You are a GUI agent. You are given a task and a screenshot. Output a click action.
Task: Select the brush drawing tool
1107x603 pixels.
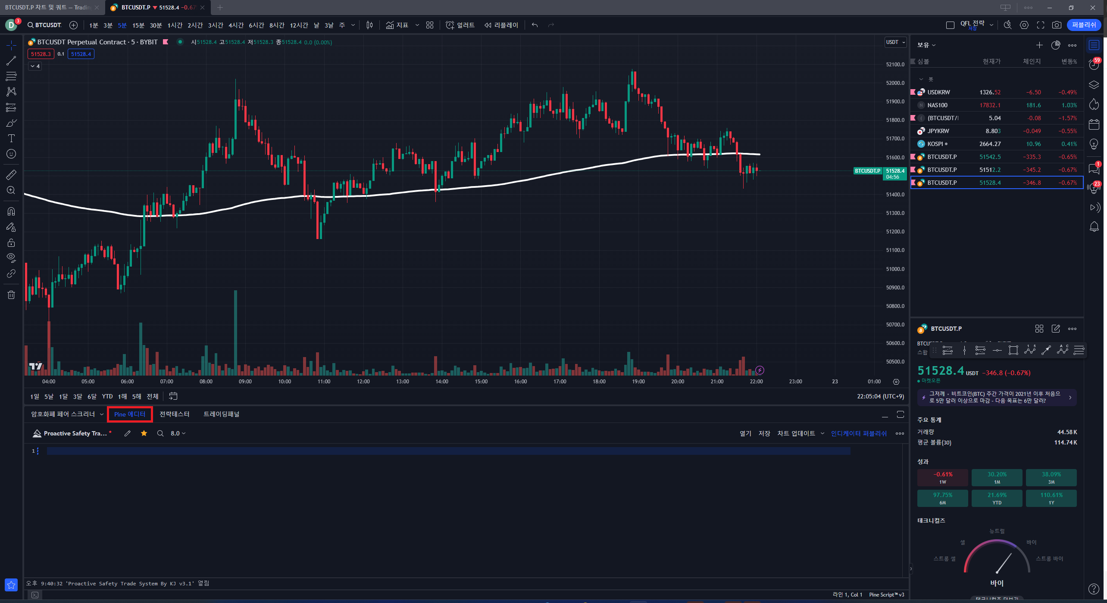pyautogui.click(x=11, y=123)
